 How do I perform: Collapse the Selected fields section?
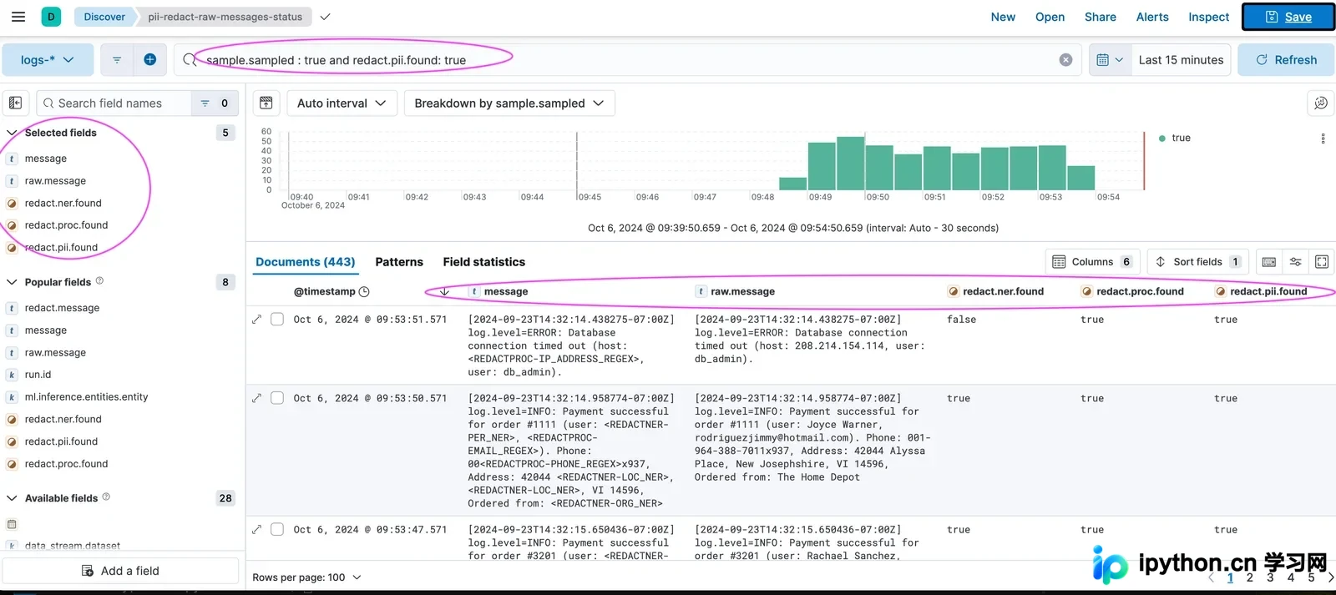tap(12, 133)
